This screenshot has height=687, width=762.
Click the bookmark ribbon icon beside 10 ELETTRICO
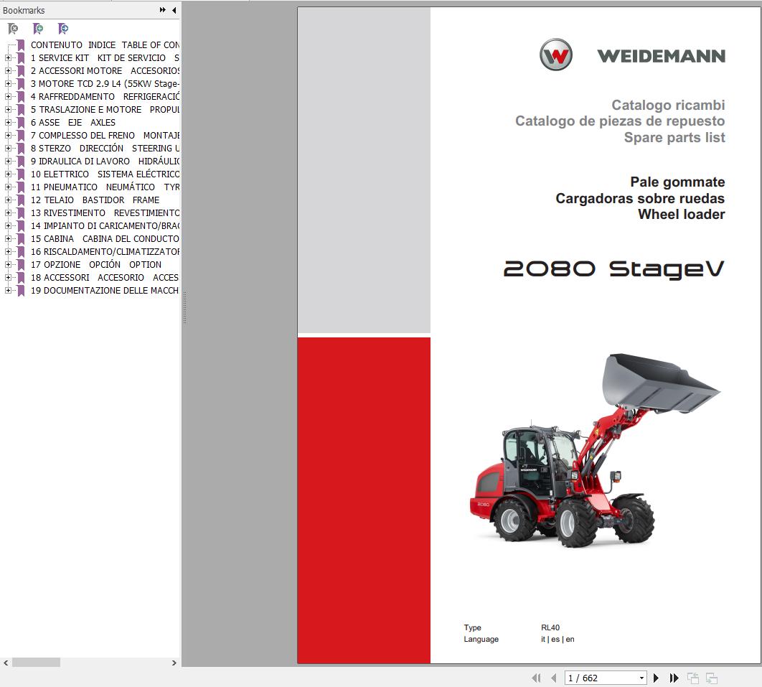(x=21, y=174)
